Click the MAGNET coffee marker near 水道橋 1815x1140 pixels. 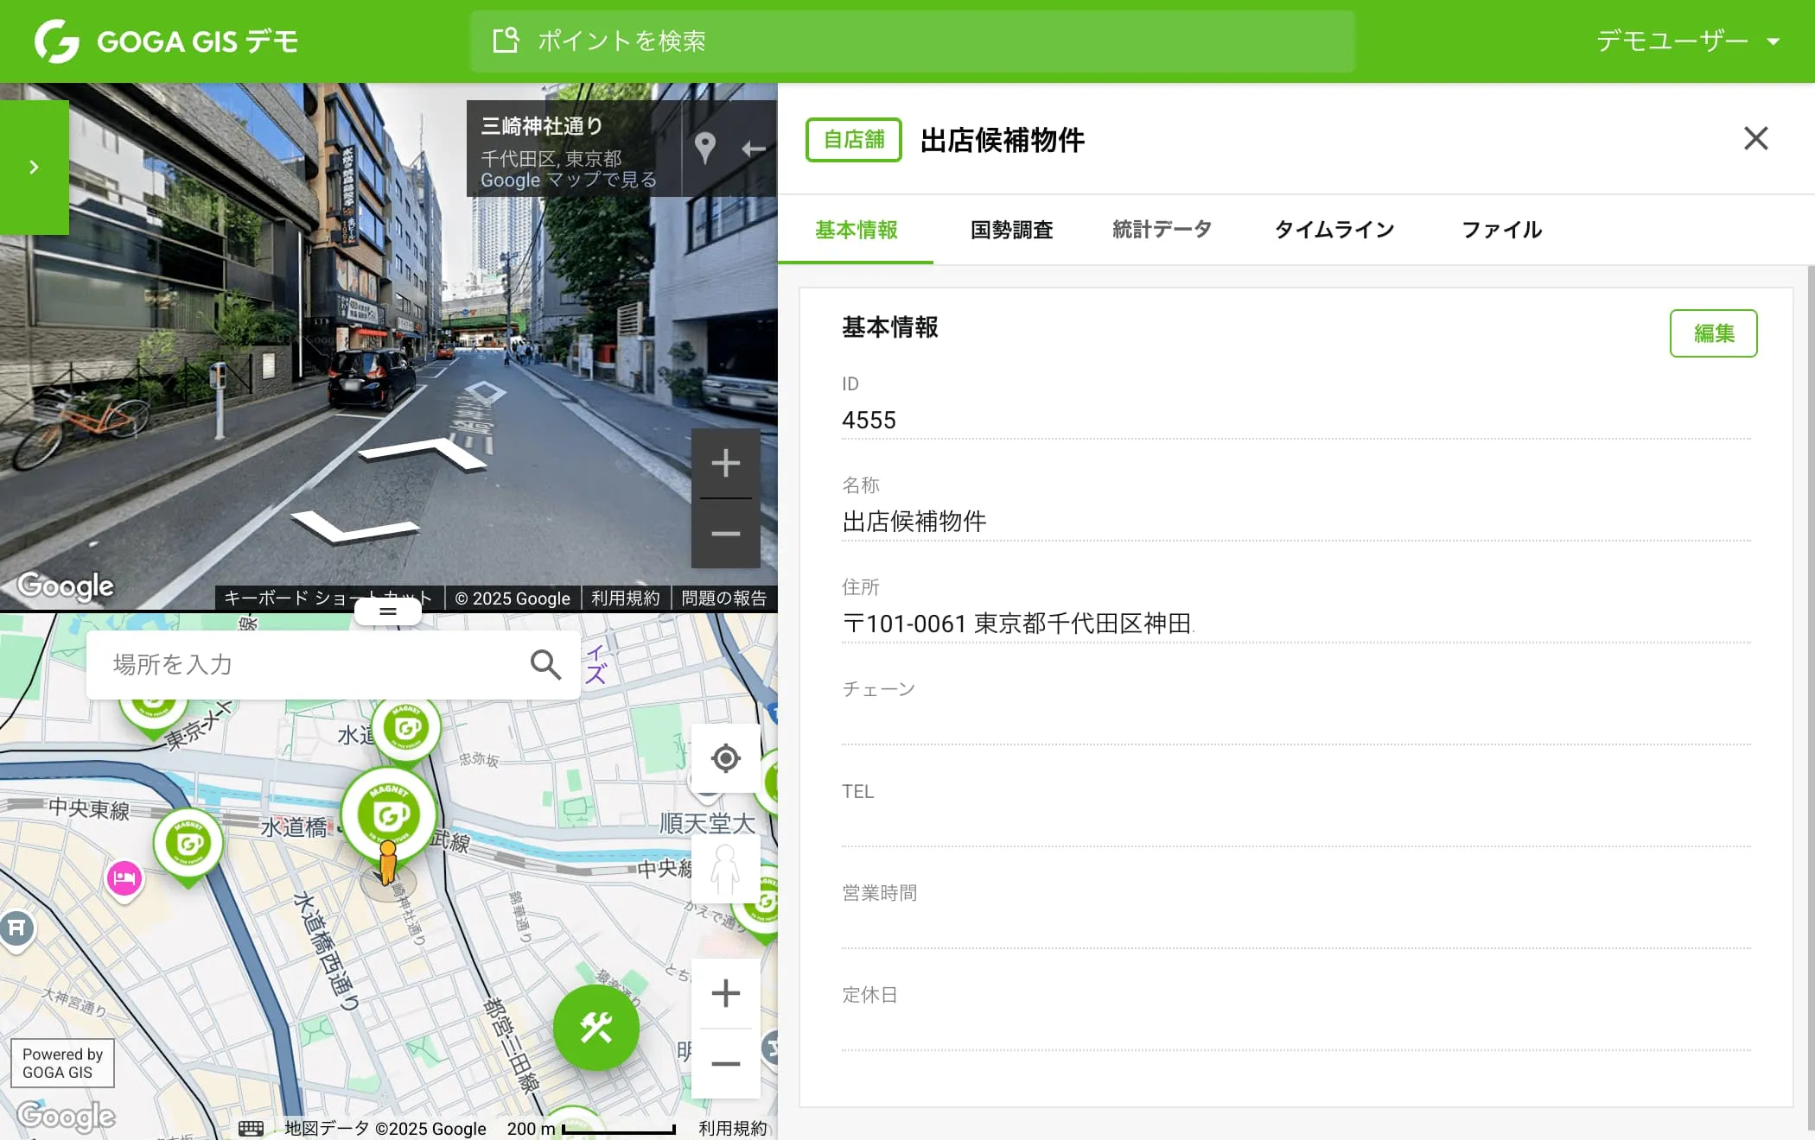389,810
